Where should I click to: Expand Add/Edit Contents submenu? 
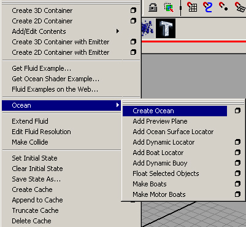pyautogui.click(x=66, y=31)
